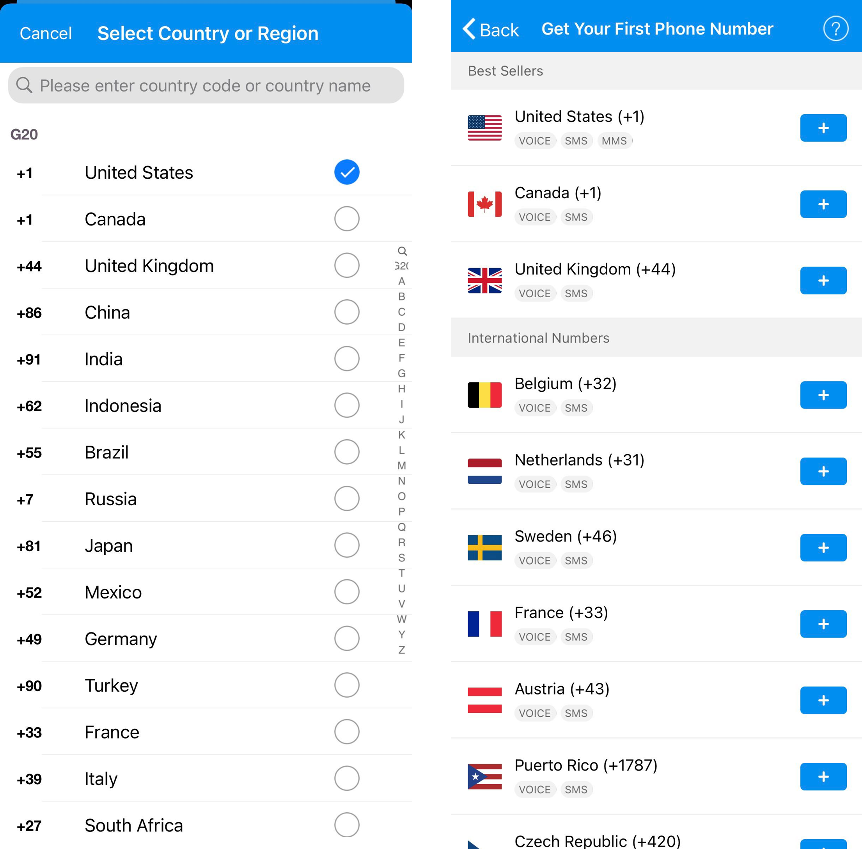This screenshot has width=862, height=849.
Task: Jump to letter M in index
Action: pyautogui.click(x=402, y=465)
